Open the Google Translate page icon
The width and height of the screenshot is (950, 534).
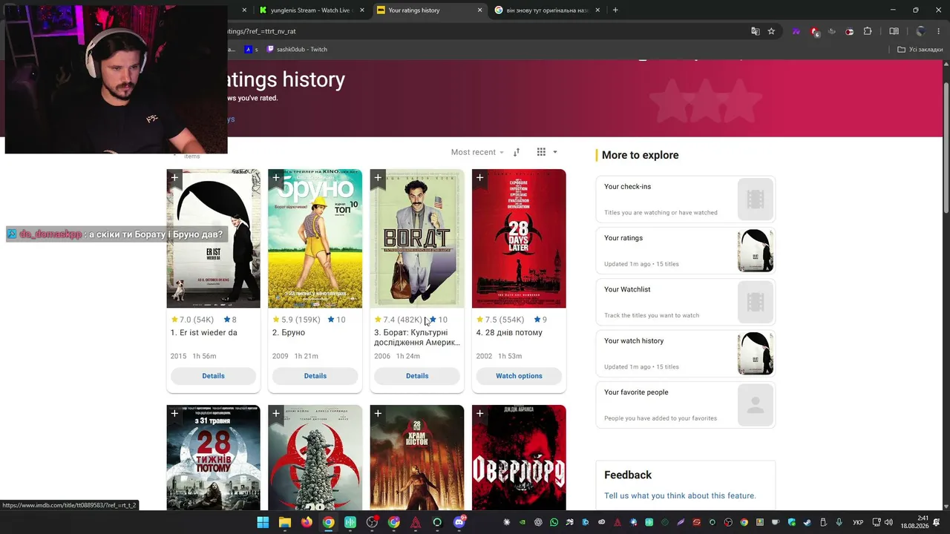click(755, 31)
